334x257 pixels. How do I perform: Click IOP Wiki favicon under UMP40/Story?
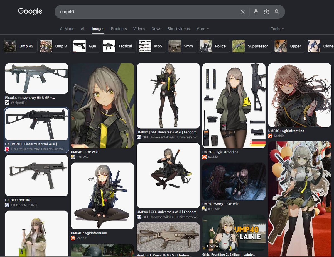[205, 209]
